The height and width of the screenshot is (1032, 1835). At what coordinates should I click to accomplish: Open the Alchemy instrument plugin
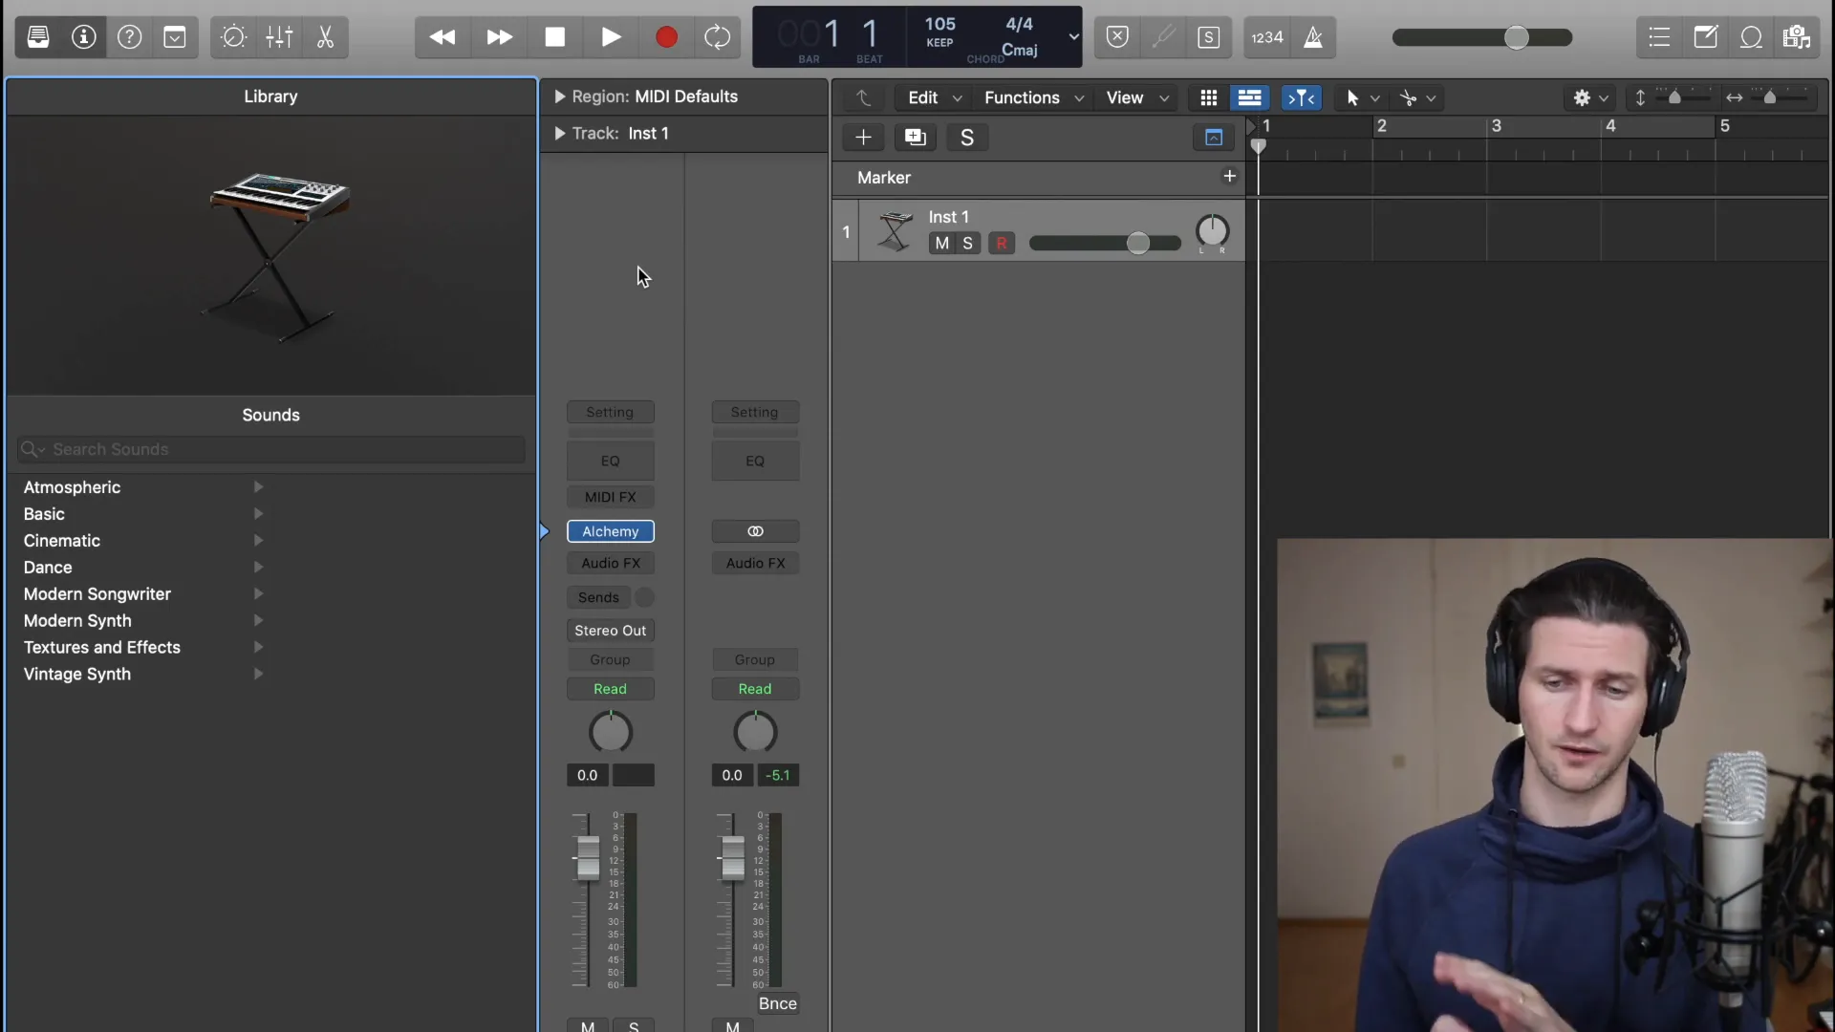pyautogui.click(x=611, y=531)
